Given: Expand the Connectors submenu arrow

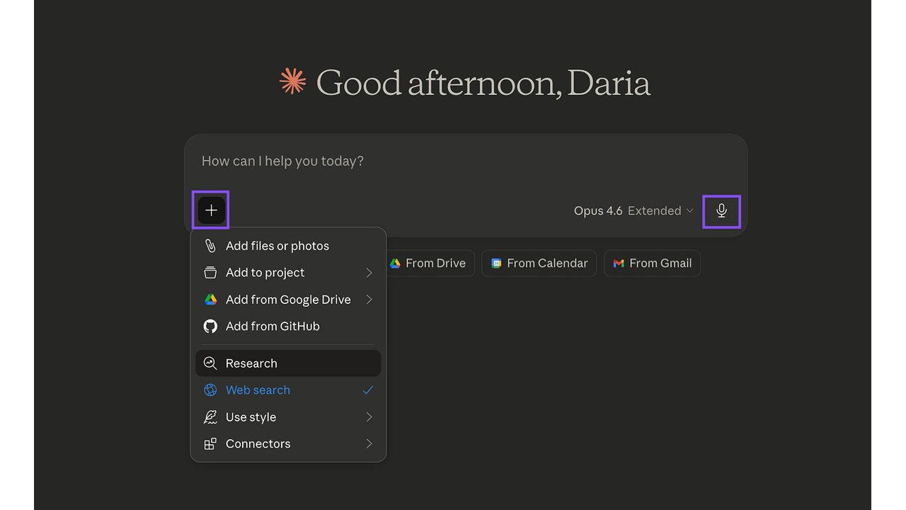Looking at the screenshot, I should click(369, 444).
